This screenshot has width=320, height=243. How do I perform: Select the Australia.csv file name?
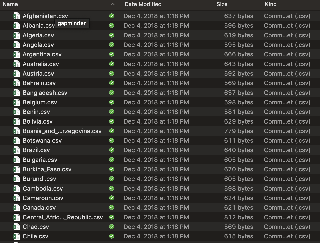[41, 64]
